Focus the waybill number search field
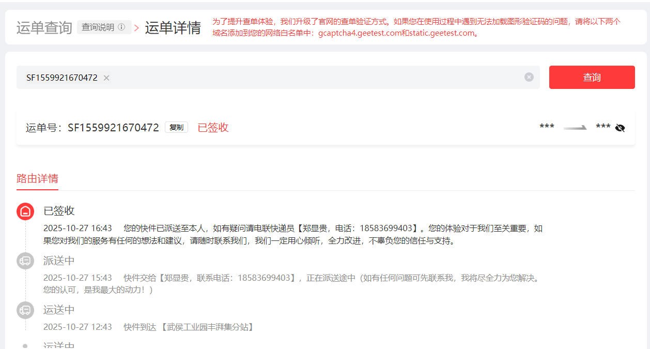 click(x=310, y=78)
